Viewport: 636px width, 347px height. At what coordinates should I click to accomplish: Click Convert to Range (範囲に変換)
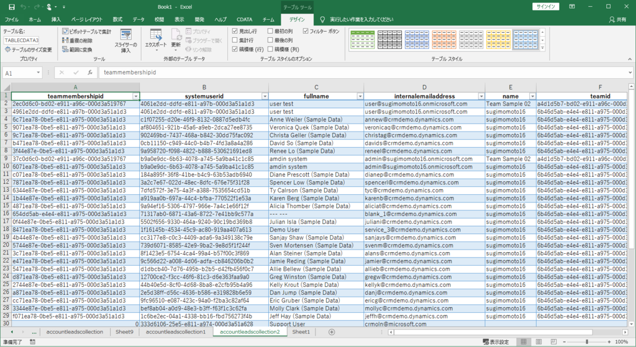pos(77,50)
